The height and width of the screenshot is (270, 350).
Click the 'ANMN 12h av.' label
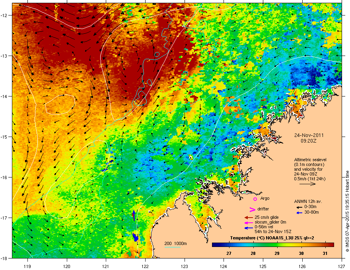click(308, 201)
